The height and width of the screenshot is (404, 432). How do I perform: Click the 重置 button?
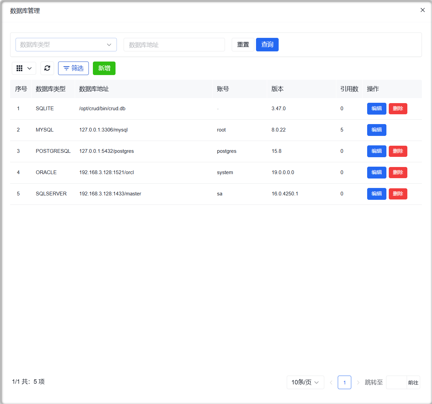click(243, 45)
